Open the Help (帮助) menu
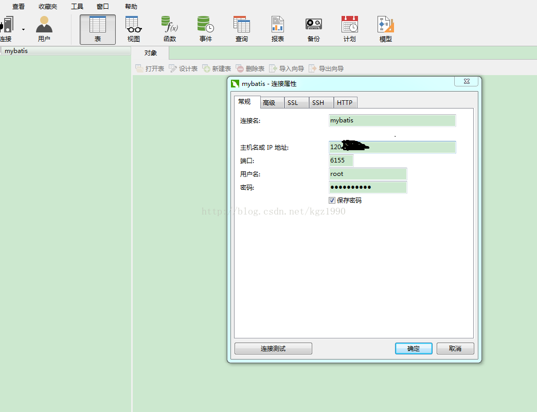 pyautogui.click(x=131, y=7)
